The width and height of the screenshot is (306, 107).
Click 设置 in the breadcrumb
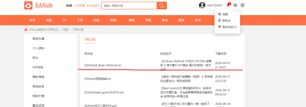pos(65,30)
